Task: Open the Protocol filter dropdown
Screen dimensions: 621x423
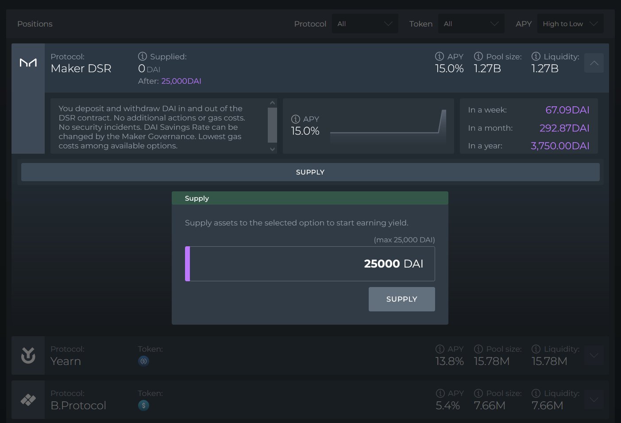Action: click(x=365, y=23)
